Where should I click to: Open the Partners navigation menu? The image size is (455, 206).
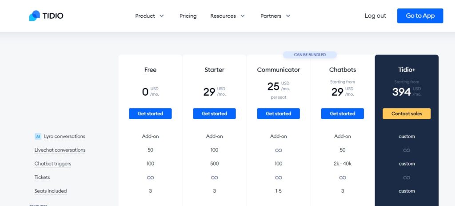click(x=275, y=16)
